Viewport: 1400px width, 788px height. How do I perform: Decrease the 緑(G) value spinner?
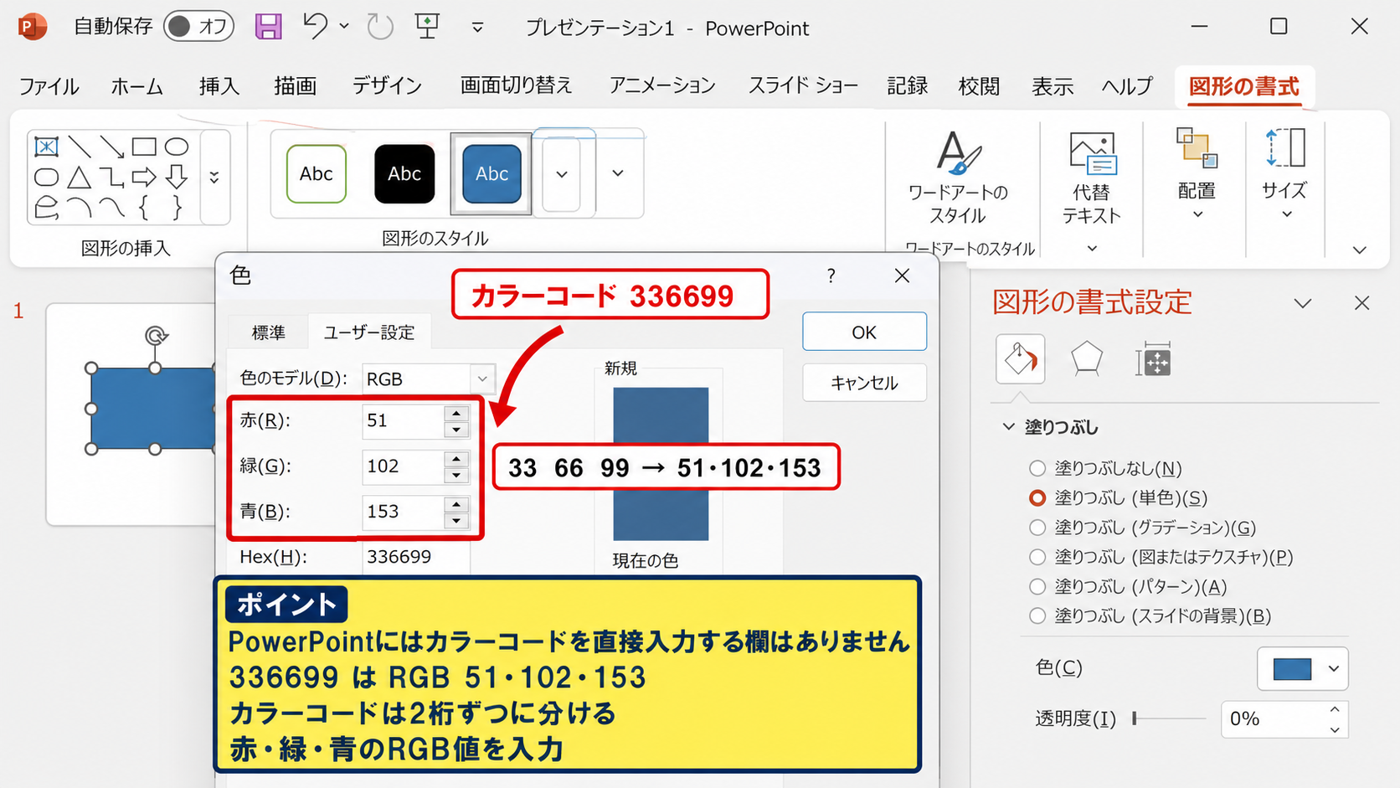click(456, 475)
